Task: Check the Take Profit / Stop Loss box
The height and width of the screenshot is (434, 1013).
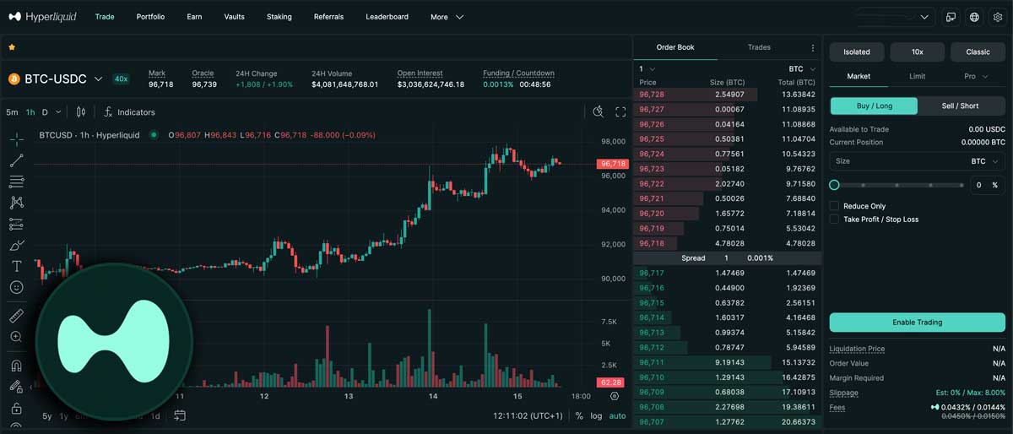Action: (835, 220)
